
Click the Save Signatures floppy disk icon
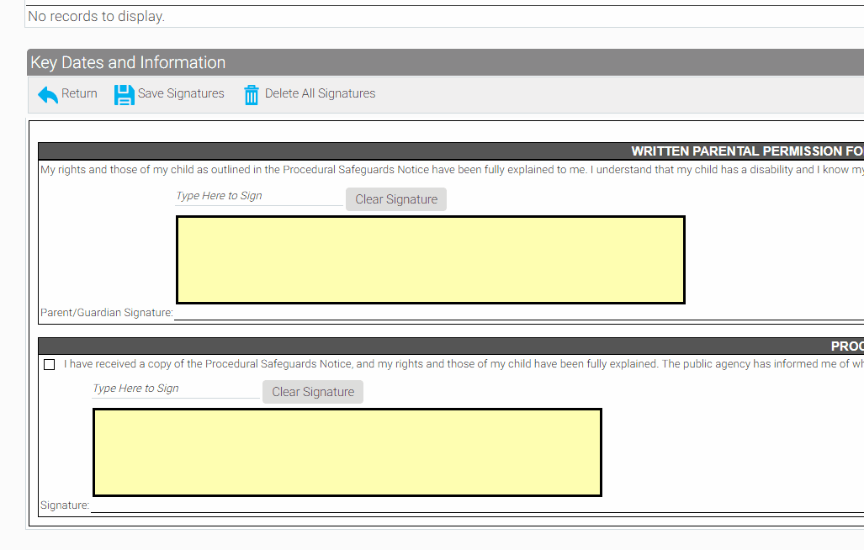click(125, 95)
